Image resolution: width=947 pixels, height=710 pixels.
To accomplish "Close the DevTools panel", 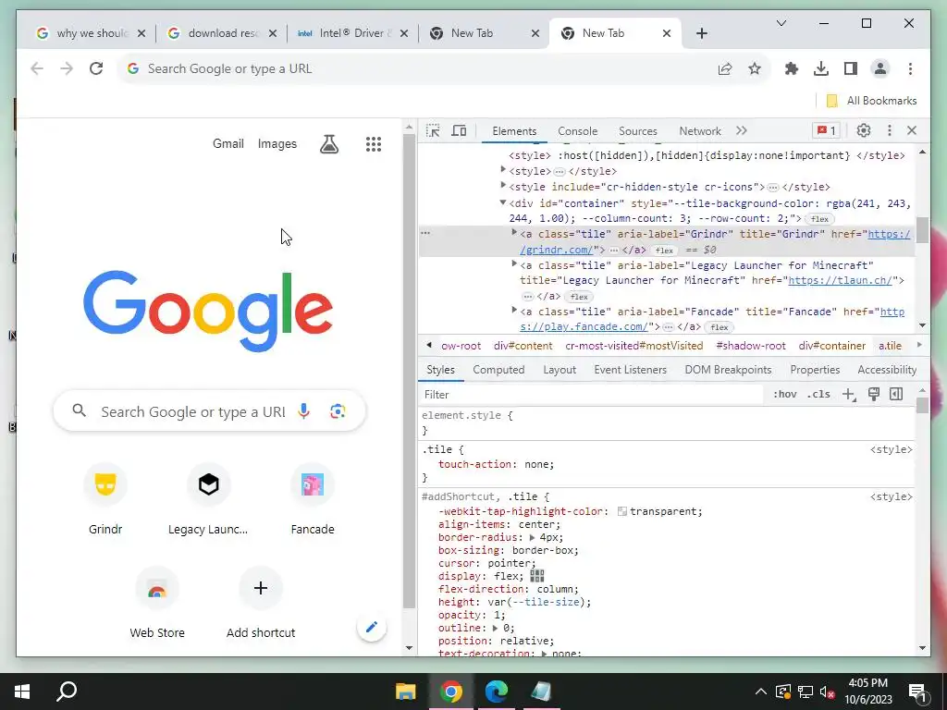I will [x=912, y=130].
